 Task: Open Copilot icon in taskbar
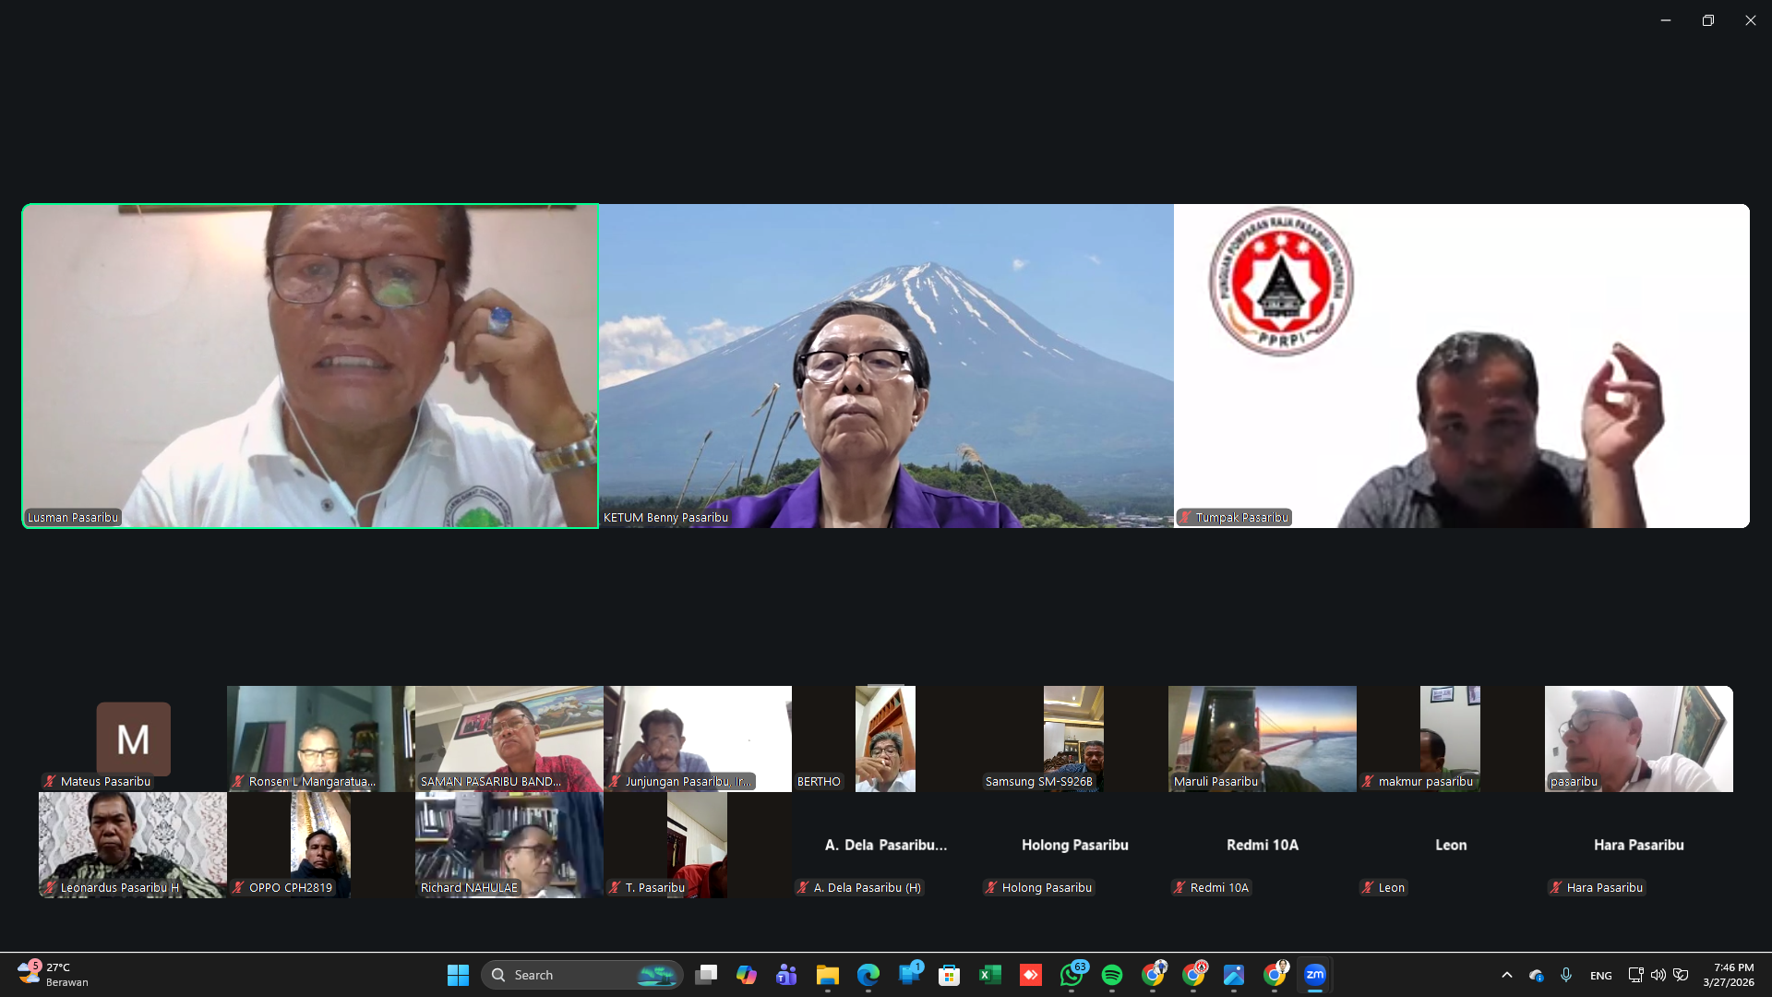[x=746, y=975]
